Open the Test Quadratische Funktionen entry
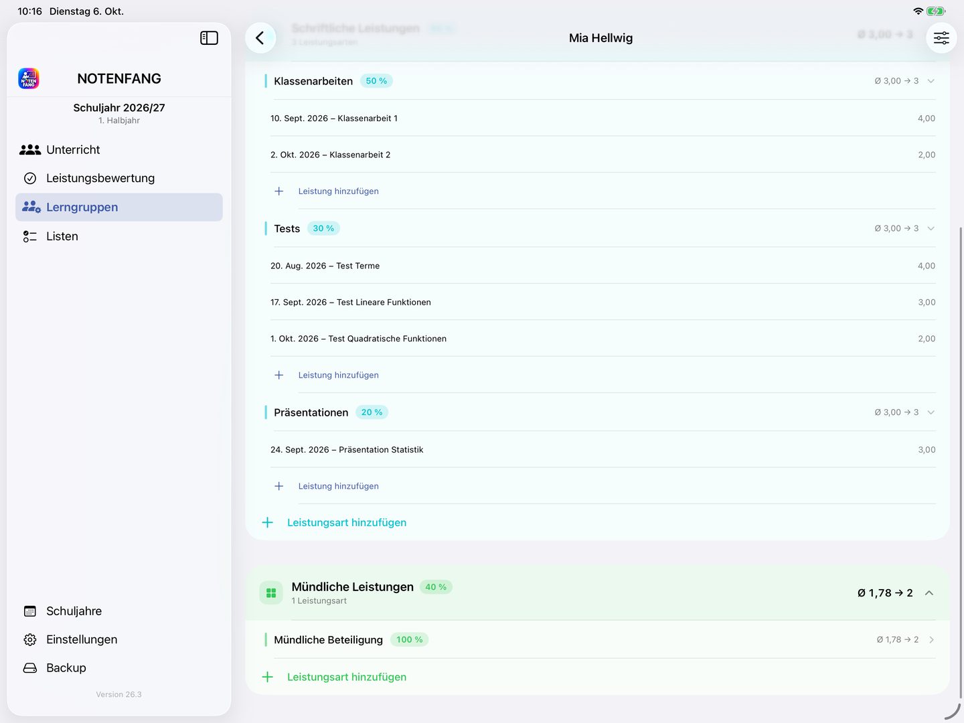964x723 pixels. [x=603, y=339]
